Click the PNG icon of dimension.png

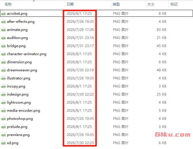point(3,62)
